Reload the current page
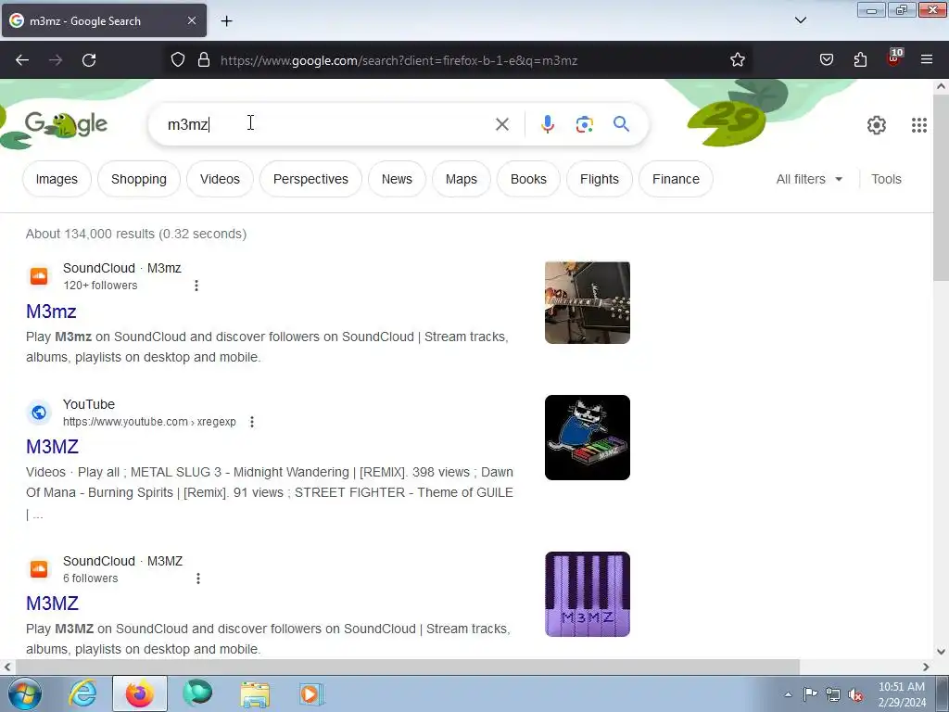Screen dimensions: 949x712 [x=89, y=60]
